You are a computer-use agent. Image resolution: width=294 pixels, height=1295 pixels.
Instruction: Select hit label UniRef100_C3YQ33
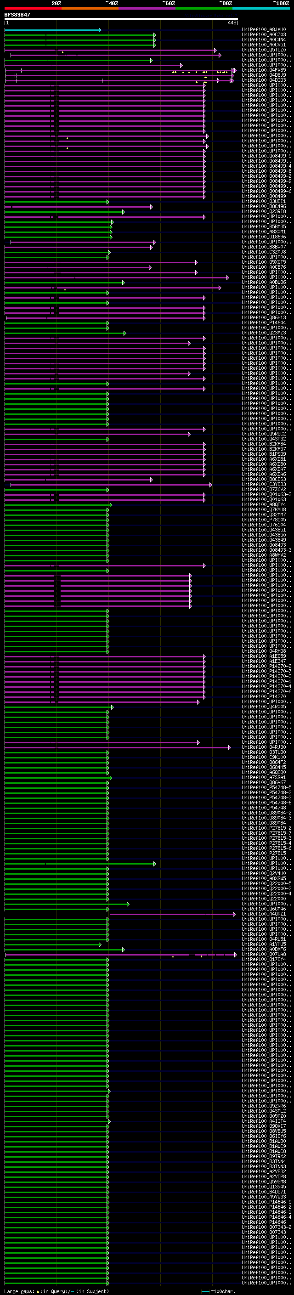pyautogui.click(x=264, y=485)
